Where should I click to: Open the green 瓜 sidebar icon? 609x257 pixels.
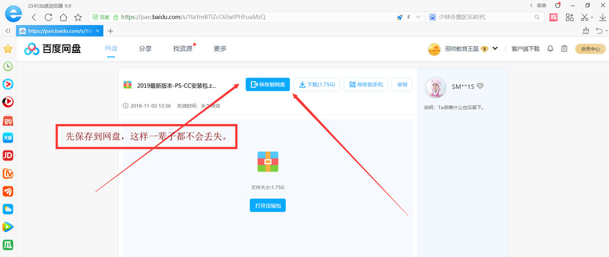point(8,244)
